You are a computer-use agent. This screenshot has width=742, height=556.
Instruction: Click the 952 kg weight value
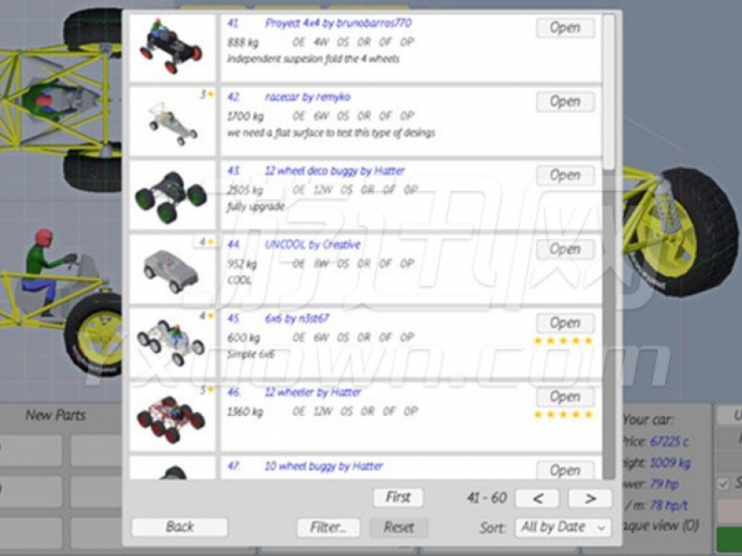(242, 264)
